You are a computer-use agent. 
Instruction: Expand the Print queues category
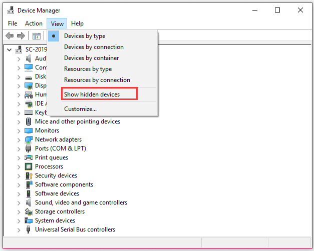[x=19, y=158]
